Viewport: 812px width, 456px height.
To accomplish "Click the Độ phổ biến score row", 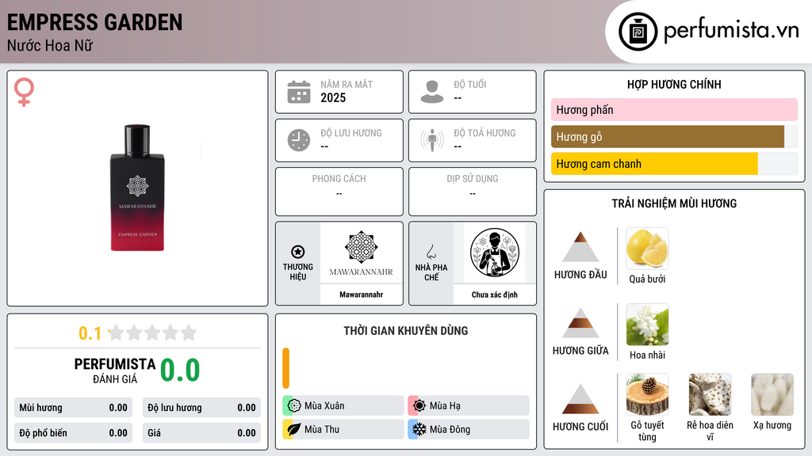I will click(x=73, y=433).
